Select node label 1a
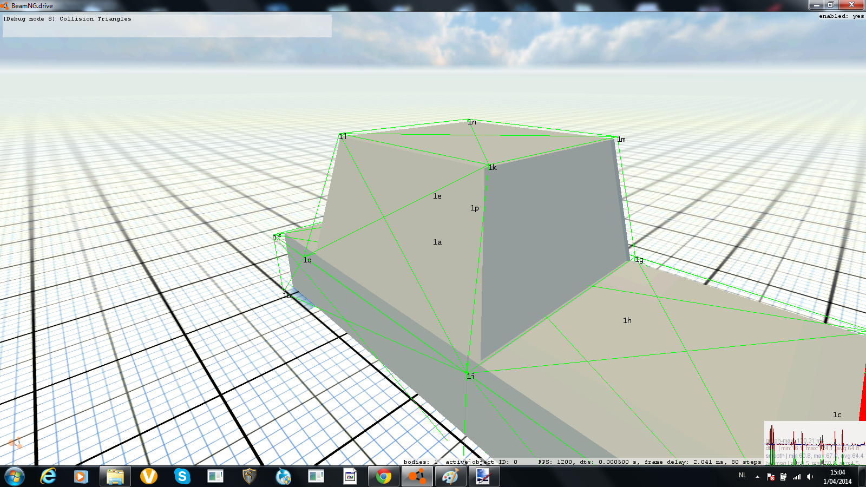The height and width of the screenshot is (487, 866). [x=437, y=242]
